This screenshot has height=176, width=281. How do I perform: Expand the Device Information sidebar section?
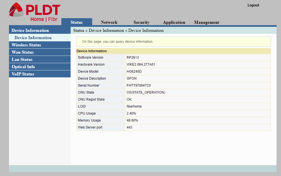click(x=29, y=30)
